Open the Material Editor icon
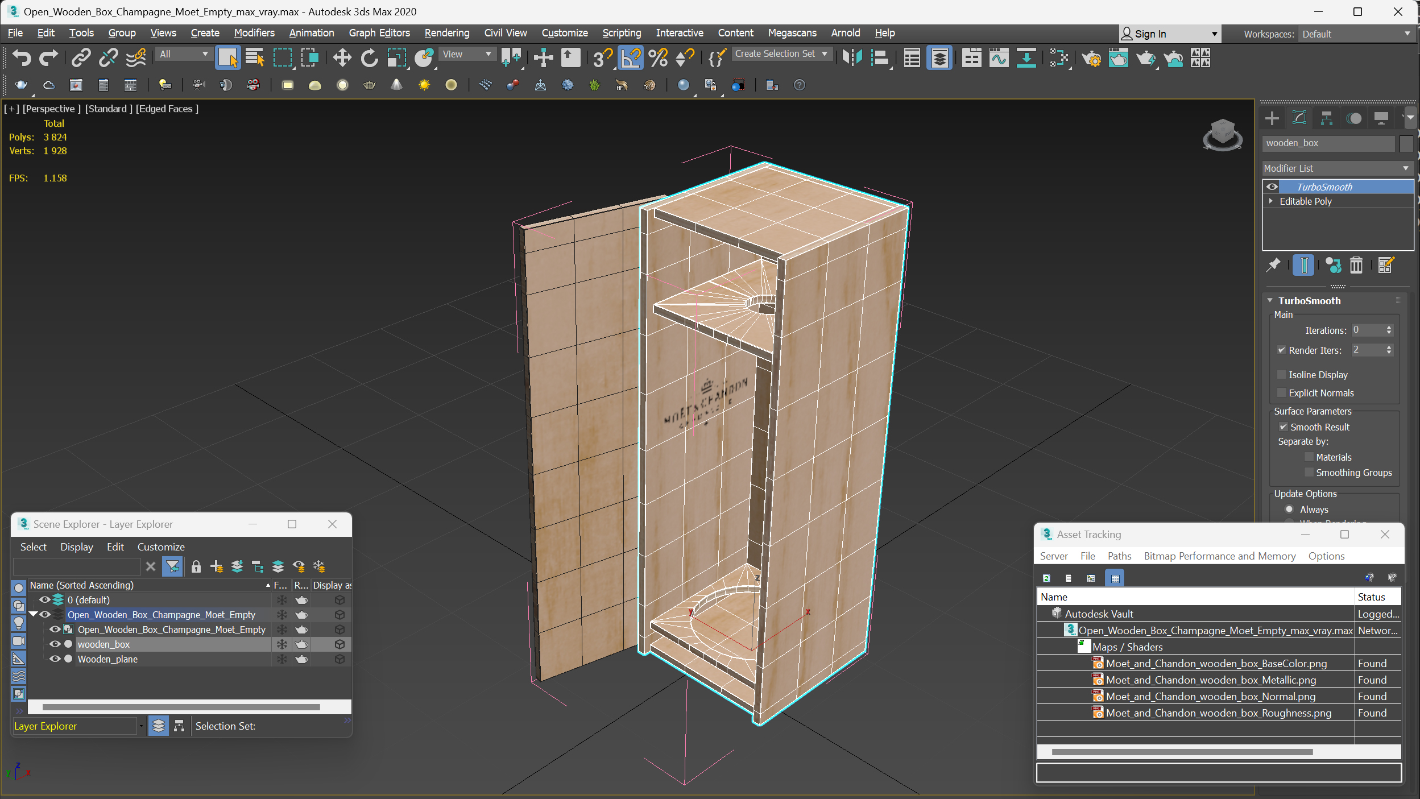This screenshot has height=799, width=1420. pos(1059,57)
